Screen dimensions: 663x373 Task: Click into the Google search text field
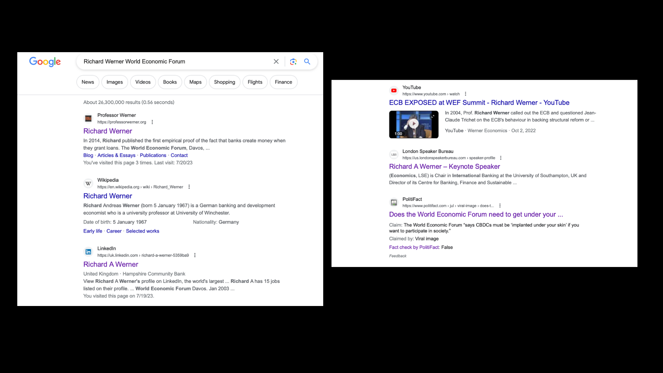pos(173,61)
